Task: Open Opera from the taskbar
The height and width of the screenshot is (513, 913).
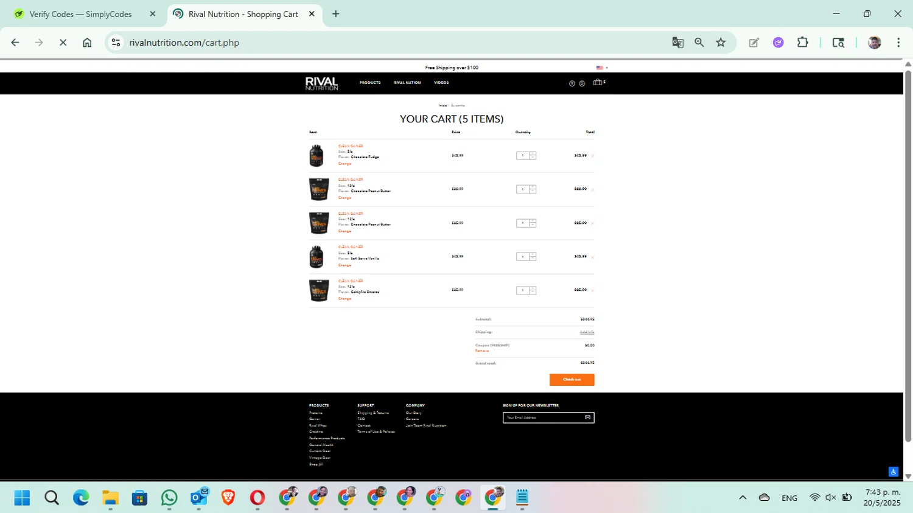Action: point(257,498)
